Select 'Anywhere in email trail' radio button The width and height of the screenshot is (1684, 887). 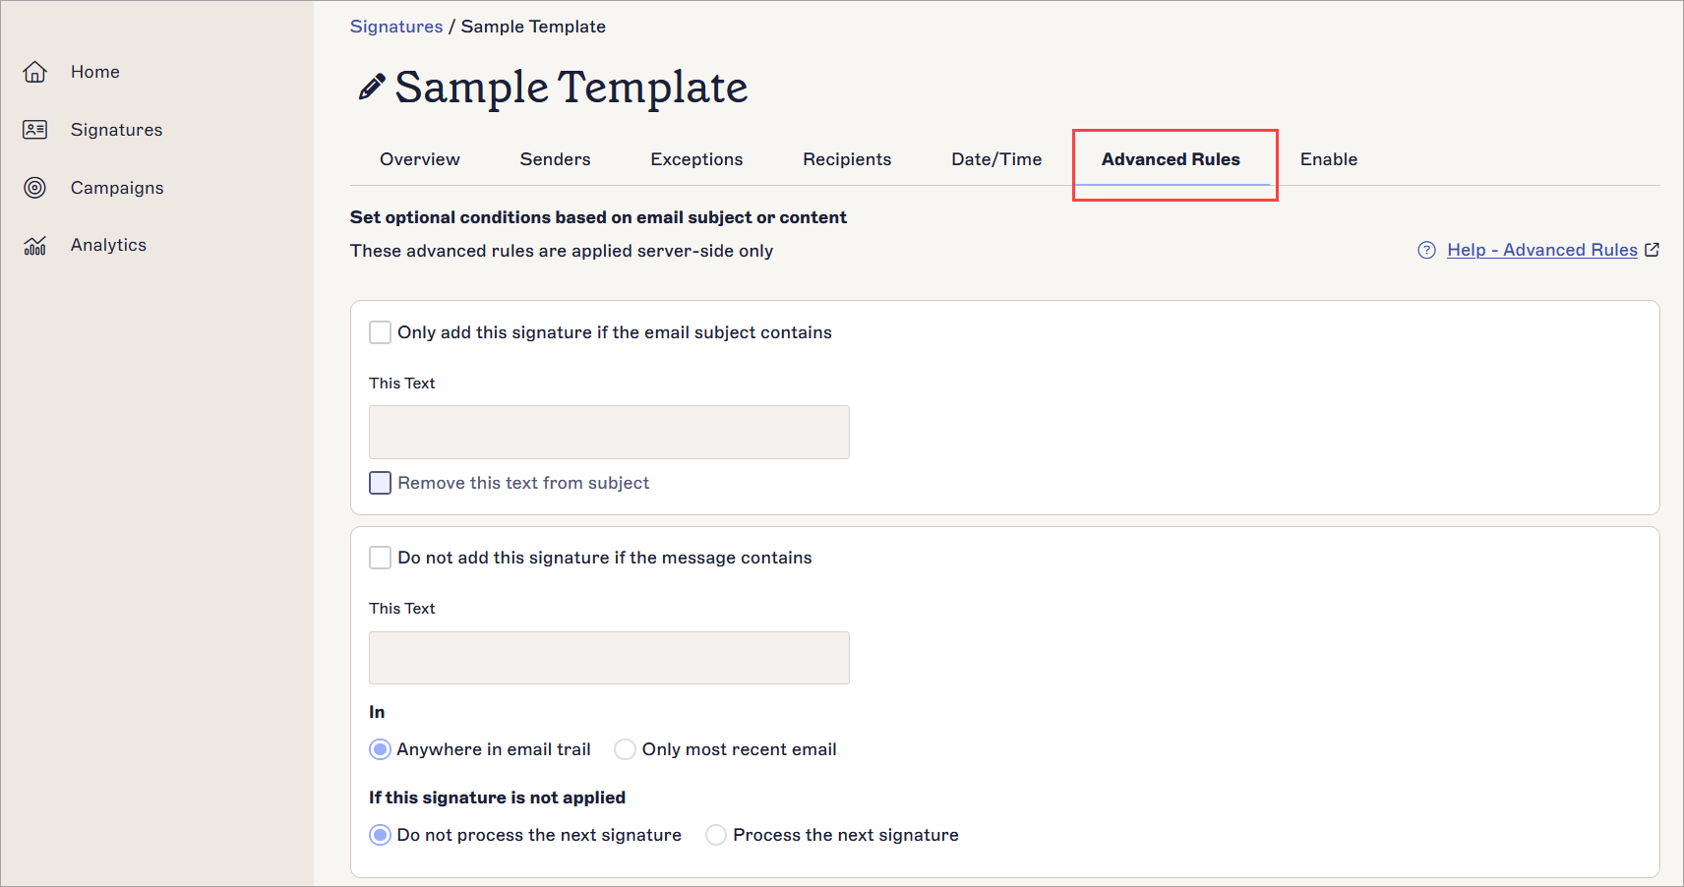[380, 749]
